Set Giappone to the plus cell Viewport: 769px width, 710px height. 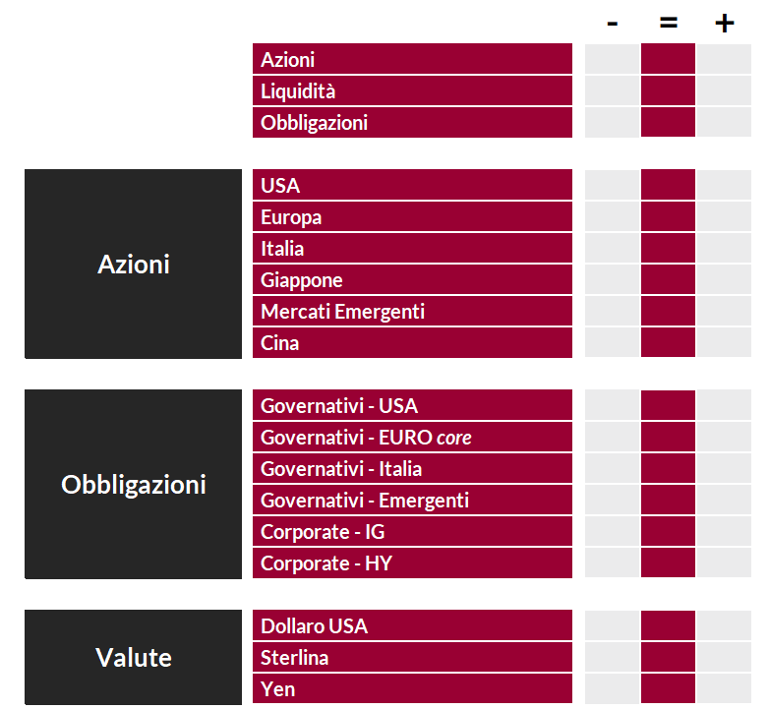725,279
